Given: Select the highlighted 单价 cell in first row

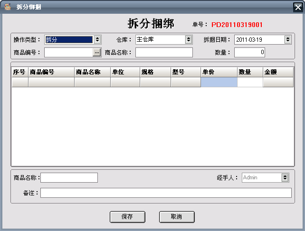Looking at the screenshot, I should [x=219, y=82].
